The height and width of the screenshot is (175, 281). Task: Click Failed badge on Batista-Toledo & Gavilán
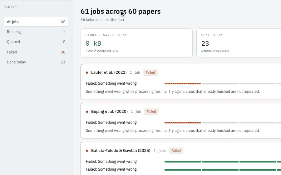176,151
